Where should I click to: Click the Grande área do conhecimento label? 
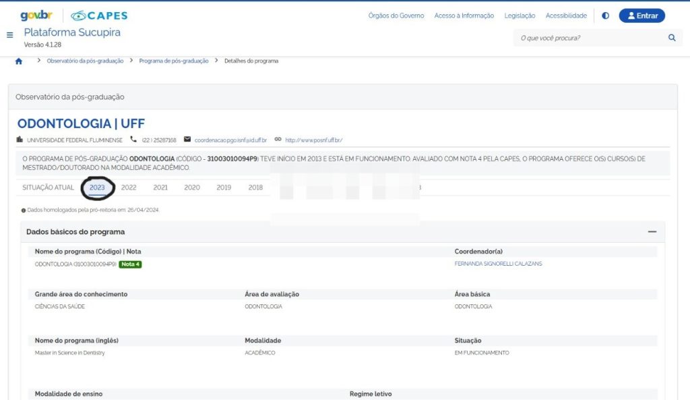81,294
